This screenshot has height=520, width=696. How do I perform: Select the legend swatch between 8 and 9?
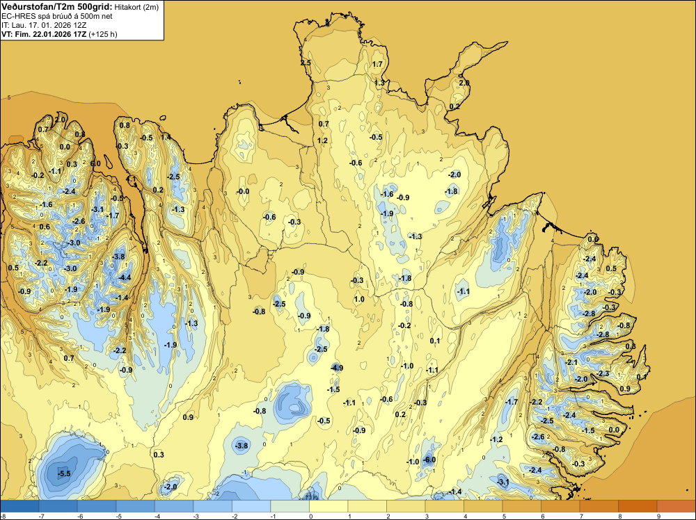point(638,506)
